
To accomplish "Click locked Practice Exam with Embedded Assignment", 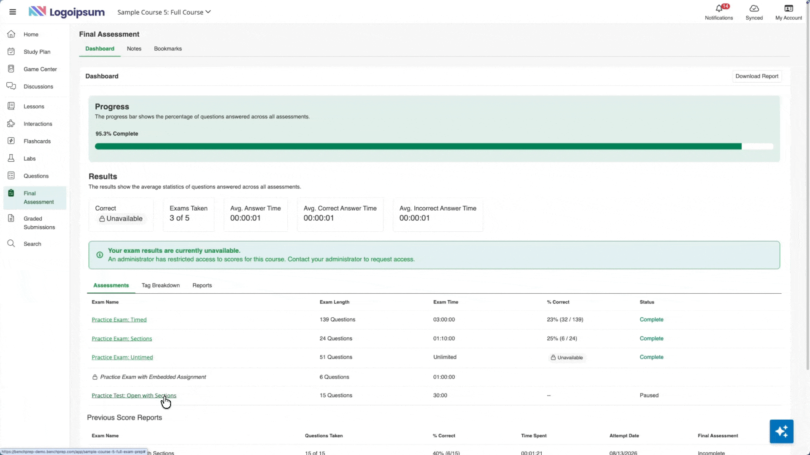I will click(x=149, y=377).
